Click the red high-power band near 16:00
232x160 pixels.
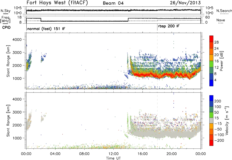142,75
